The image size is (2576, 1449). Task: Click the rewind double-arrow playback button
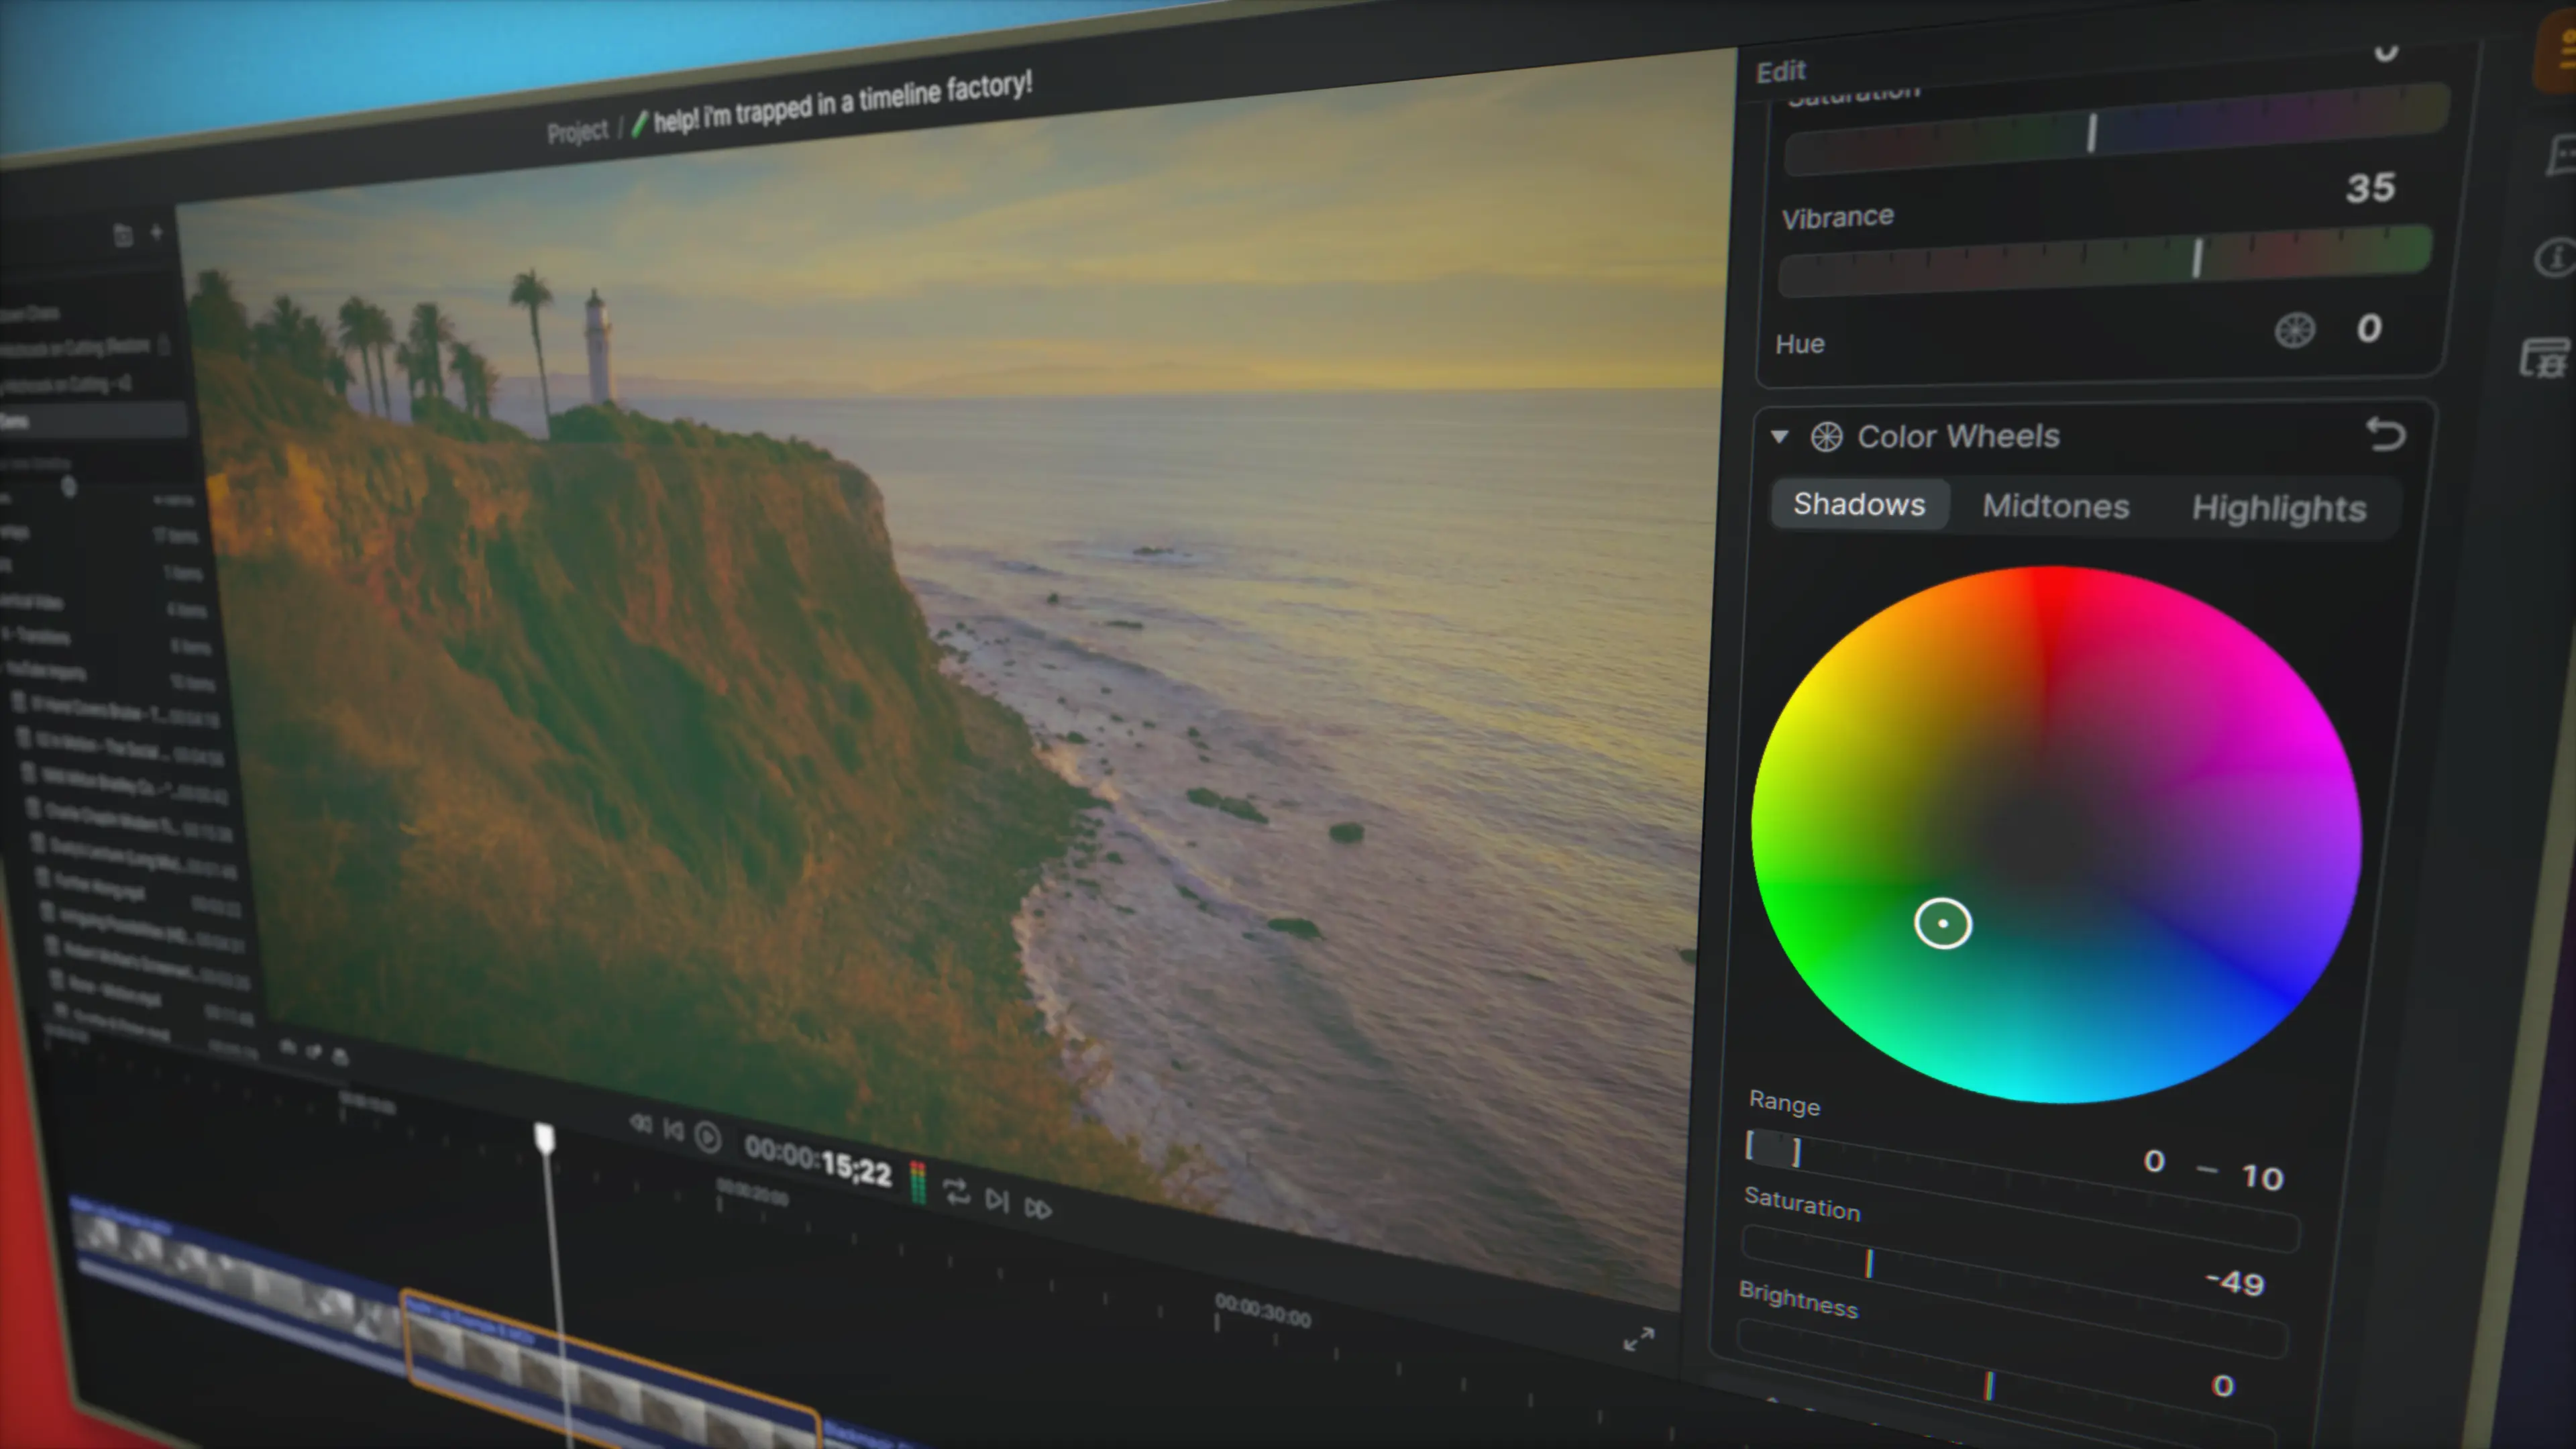(x=641, y=1124)
